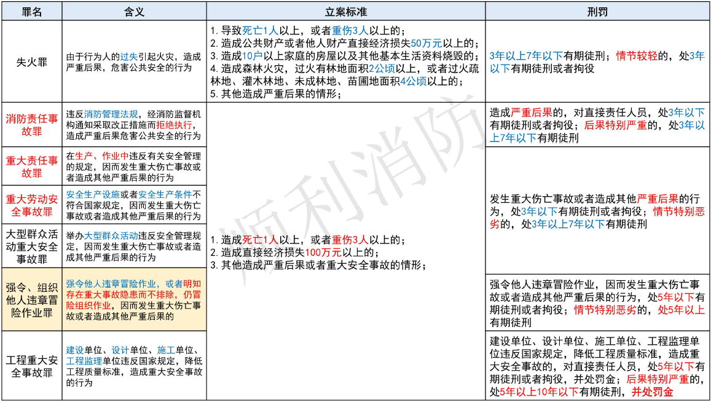Click the line 造成死亡1人以上，或者重伤3人以上的
The image size is (711, 402).
pos(308,240)
